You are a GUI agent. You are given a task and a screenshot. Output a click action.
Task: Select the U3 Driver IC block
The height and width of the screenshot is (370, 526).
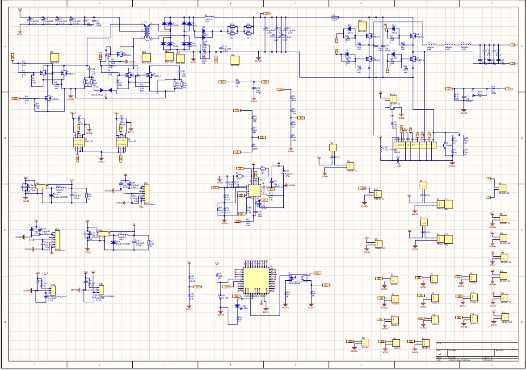click(78, 142)
